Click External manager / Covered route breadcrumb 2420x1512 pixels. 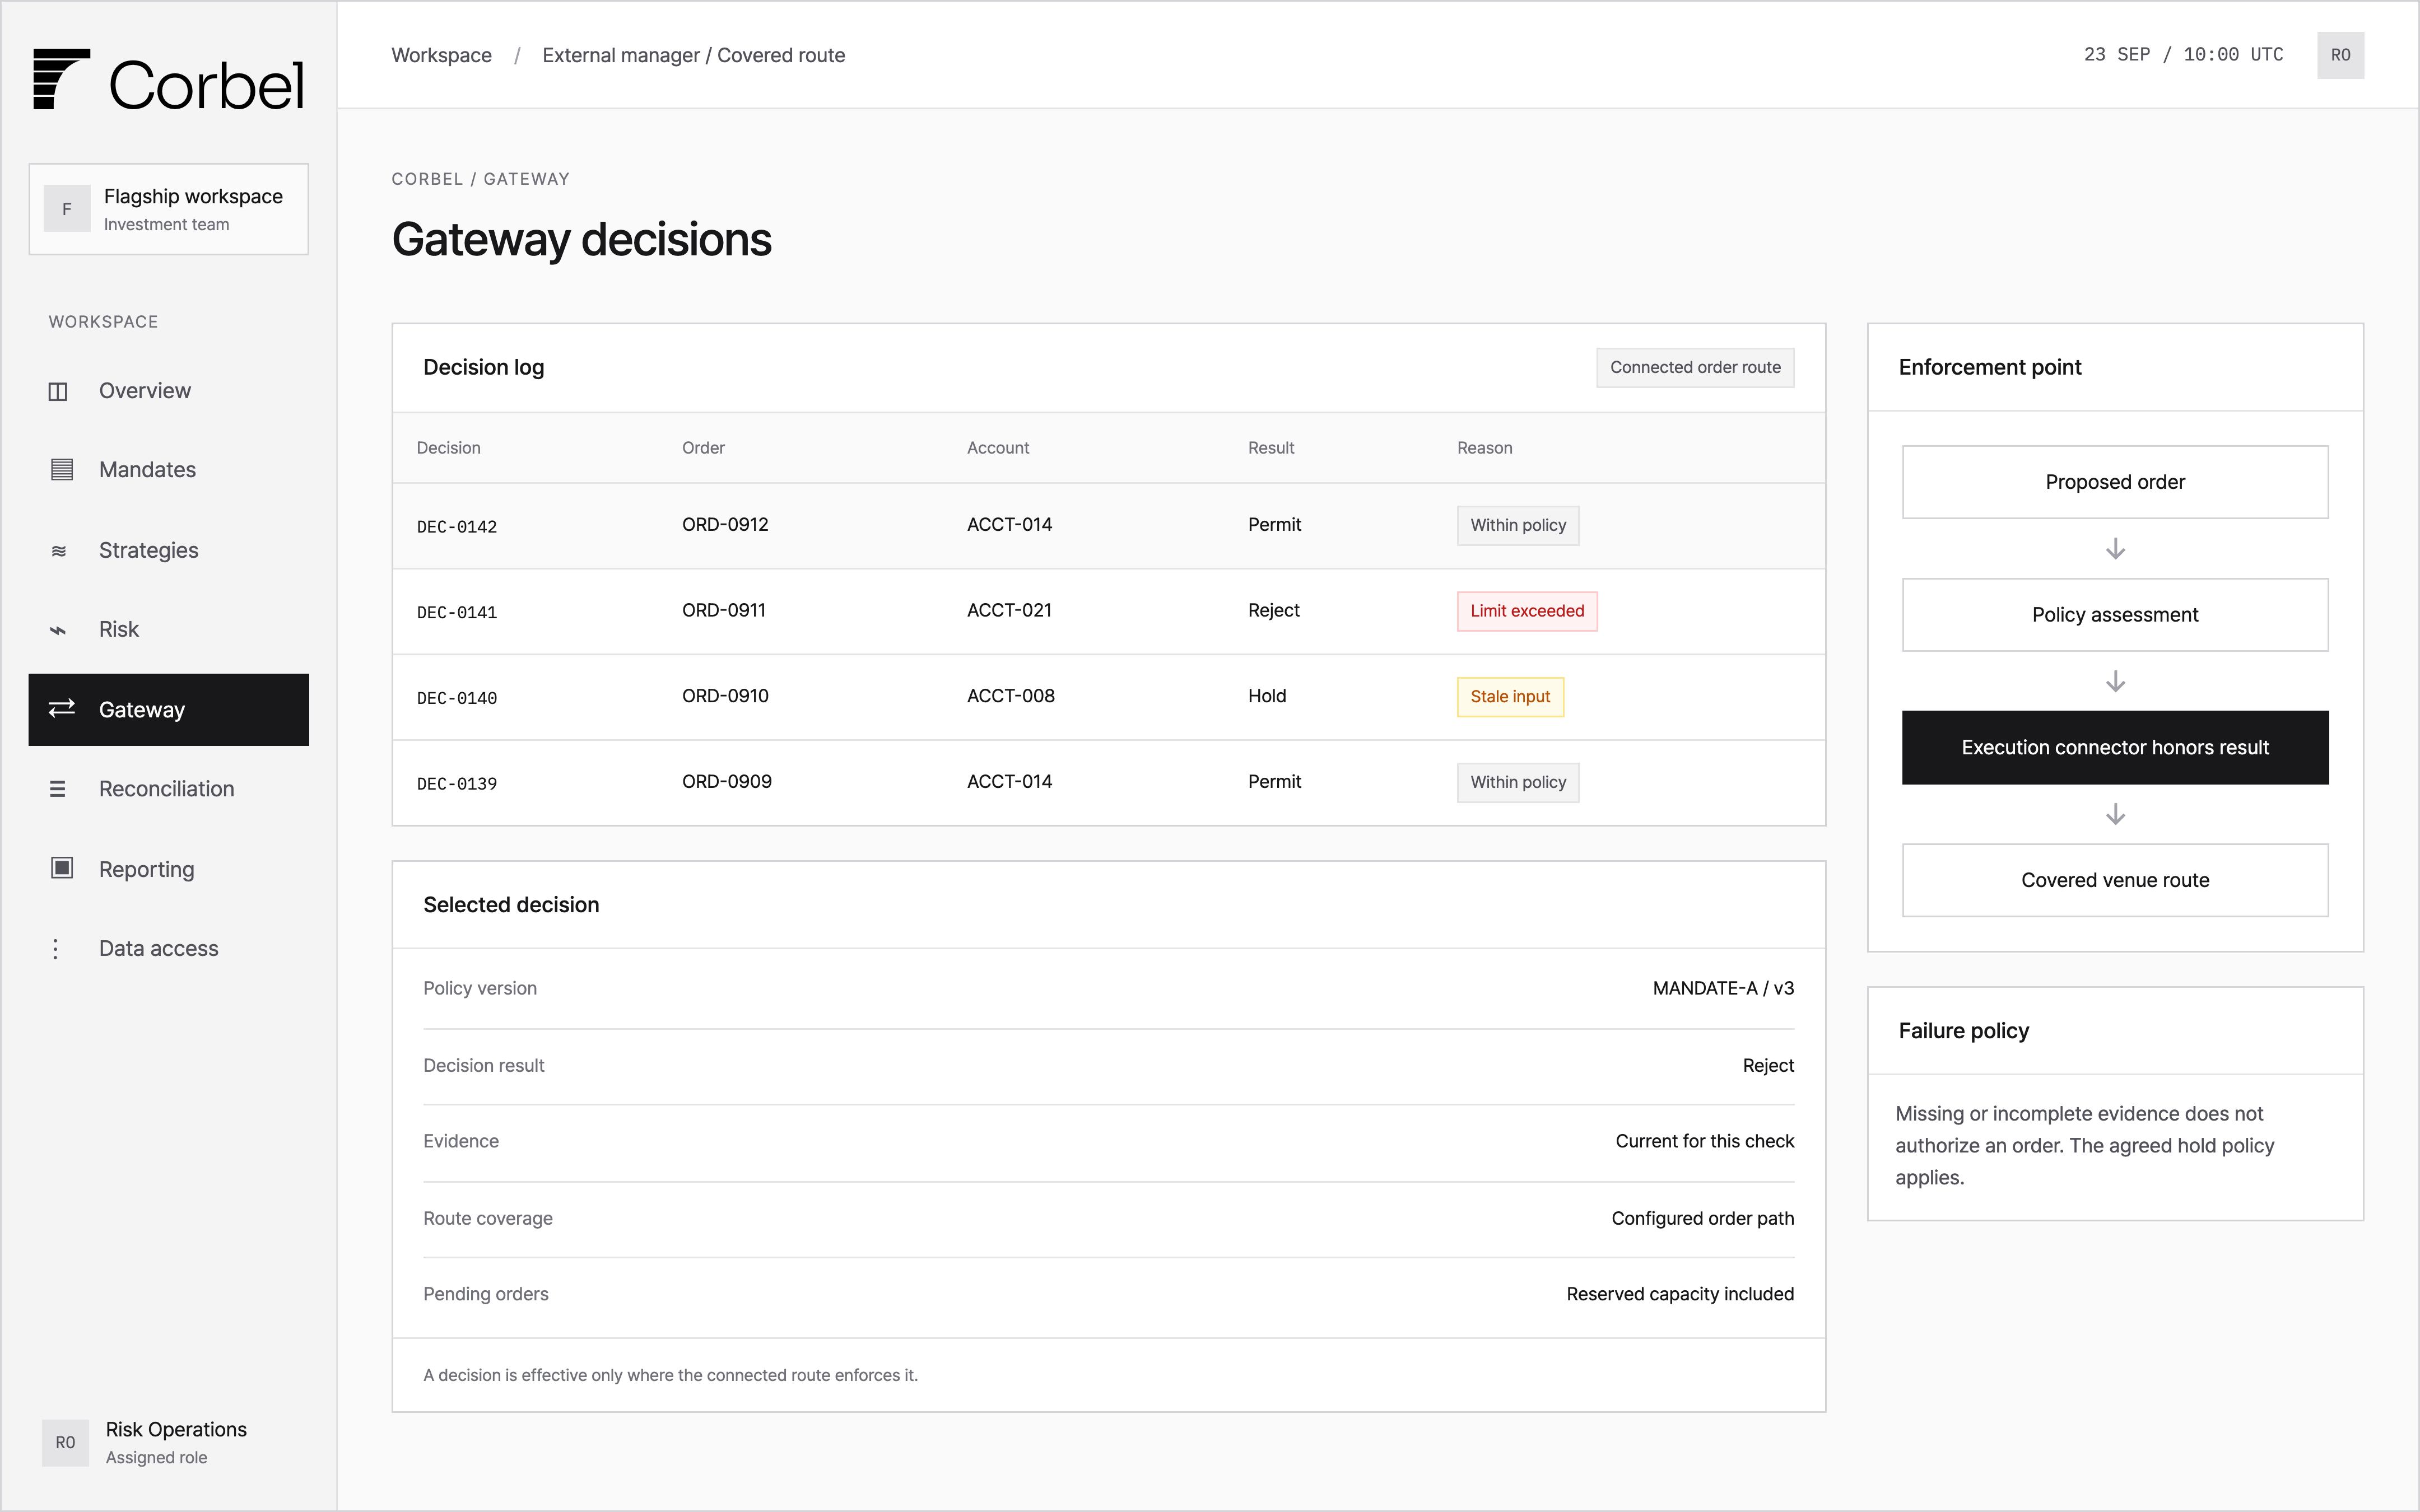(x=693, y=55)
